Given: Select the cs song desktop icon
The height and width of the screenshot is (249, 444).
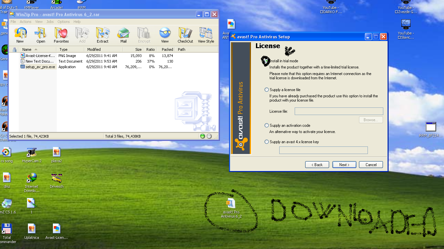Looking at the screenshot, I should pos(7,155).
